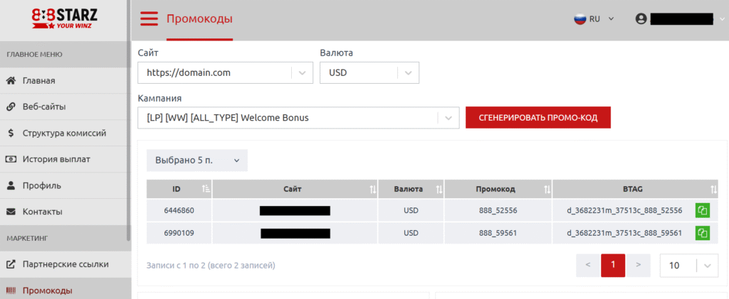The image size is (729, 299).
Task: Expand the Кампания Welcome Bonus dropdown
Action: [298, 118]
